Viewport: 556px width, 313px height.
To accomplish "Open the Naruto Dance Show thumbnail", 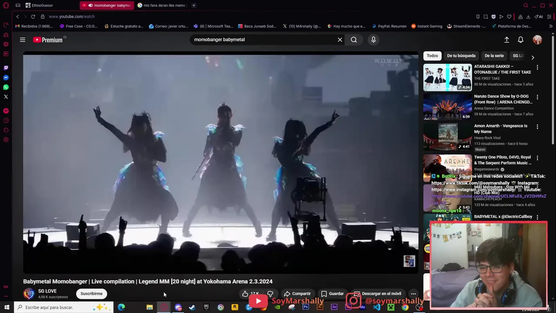I will [x=447, y=107].
